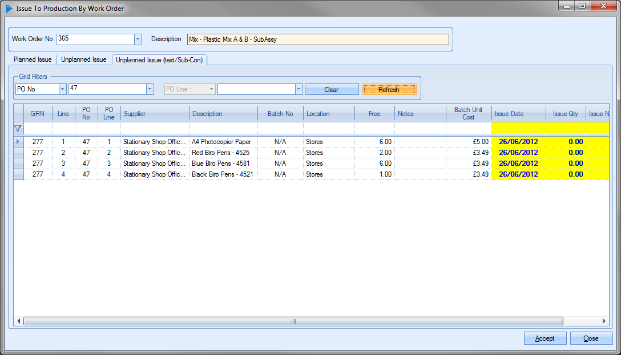Select Issue Qty cell for Red Biro Pens
The height and width of the screenshot is (355, 621).
pyautogui.click(x=566, y=153)
